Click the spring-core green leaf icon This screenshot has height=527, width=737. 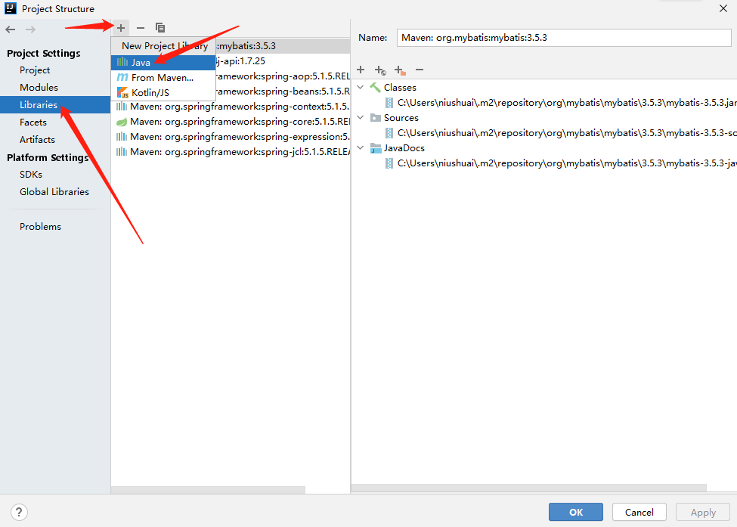(122, 122)
